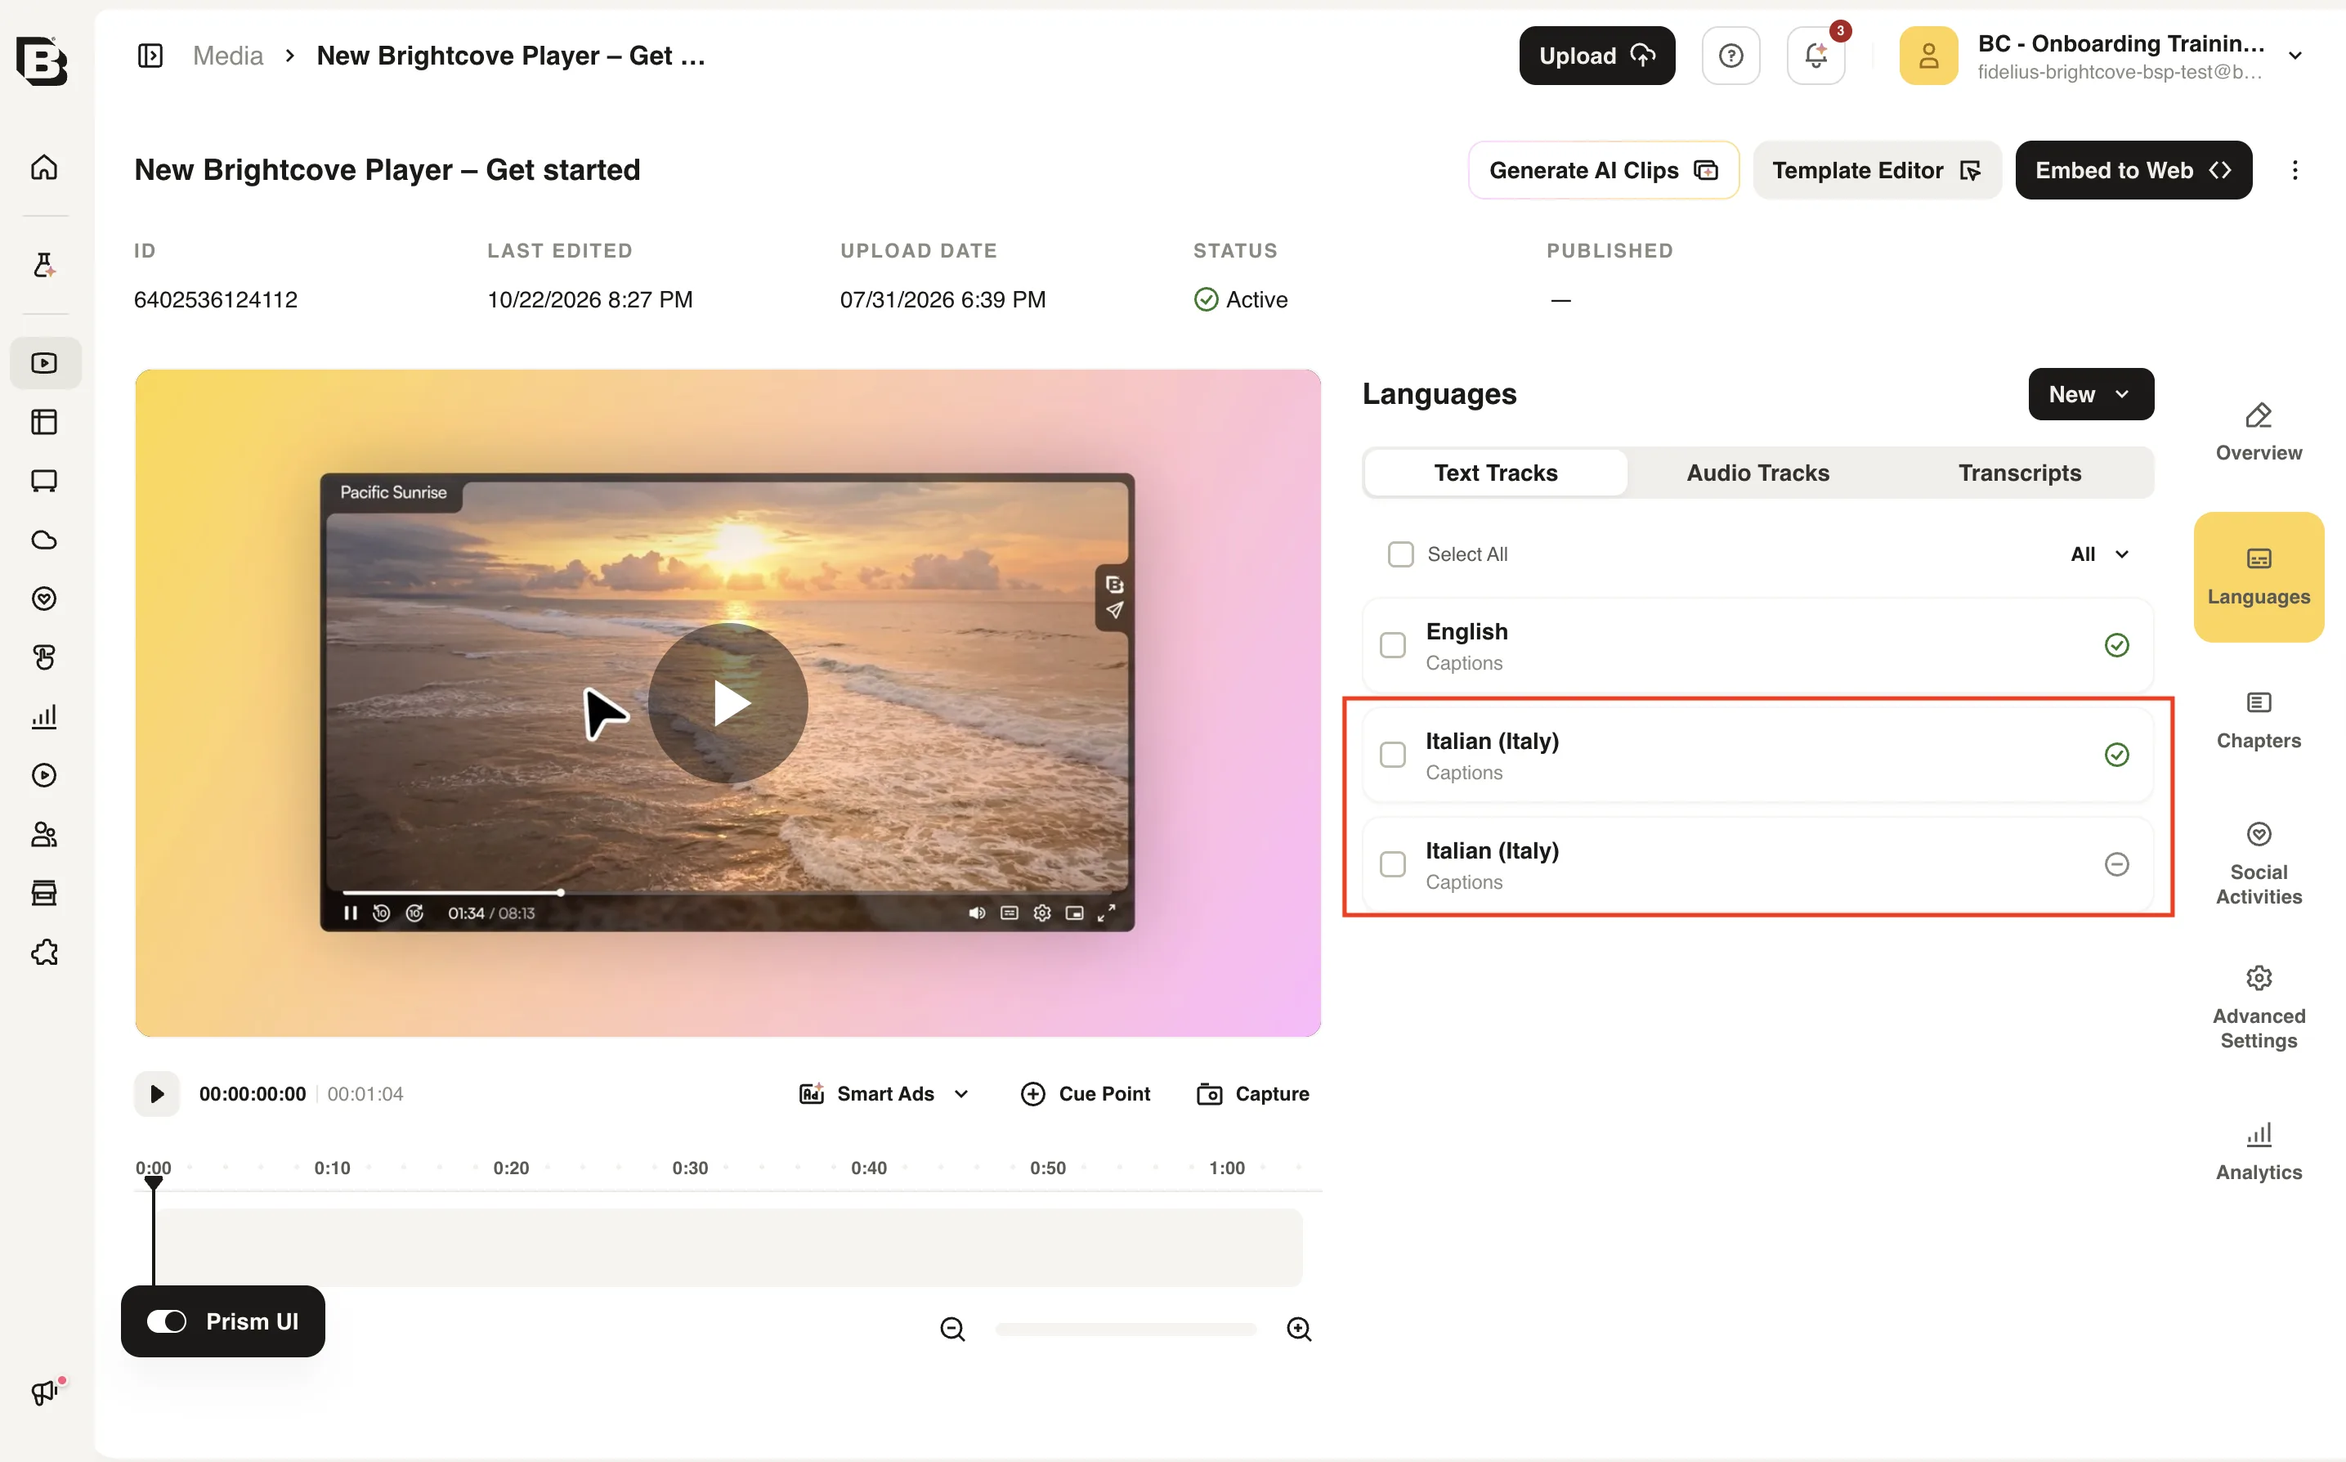
Task: Open the Analytics panel on right
Action: click(2258, 1151)
